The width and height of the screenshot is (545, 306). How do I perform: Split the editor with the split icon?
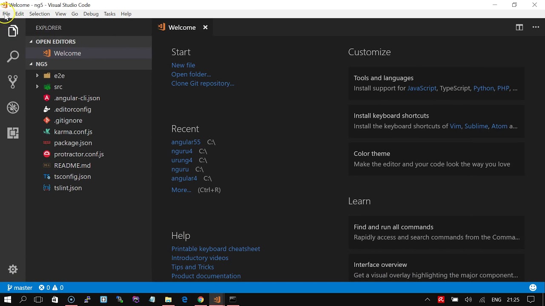click(519, 27)
